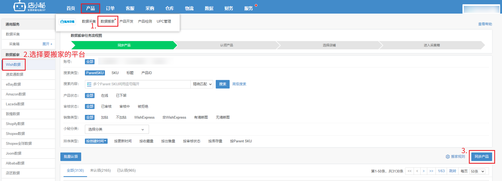The width and height of the screenshot is (502, 181).
Task: Select Amazon数据 in sidebar
Action: [28, 94]
